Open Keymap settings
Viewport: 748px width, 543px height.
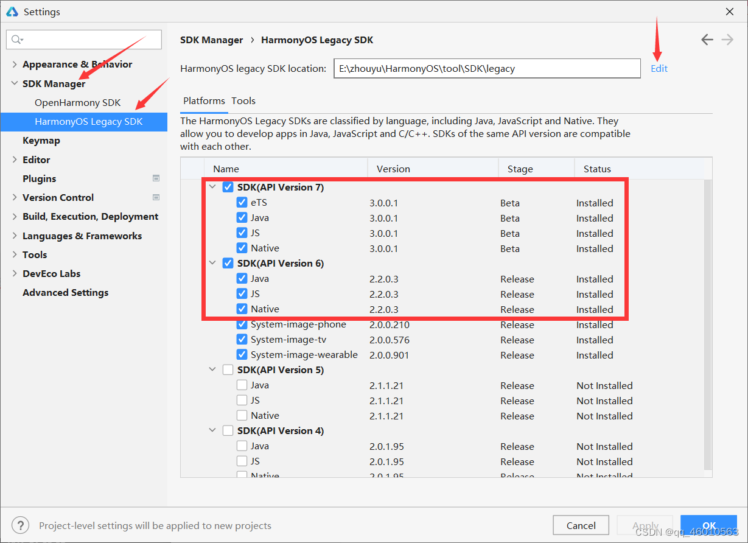click(x=41, y=141)
